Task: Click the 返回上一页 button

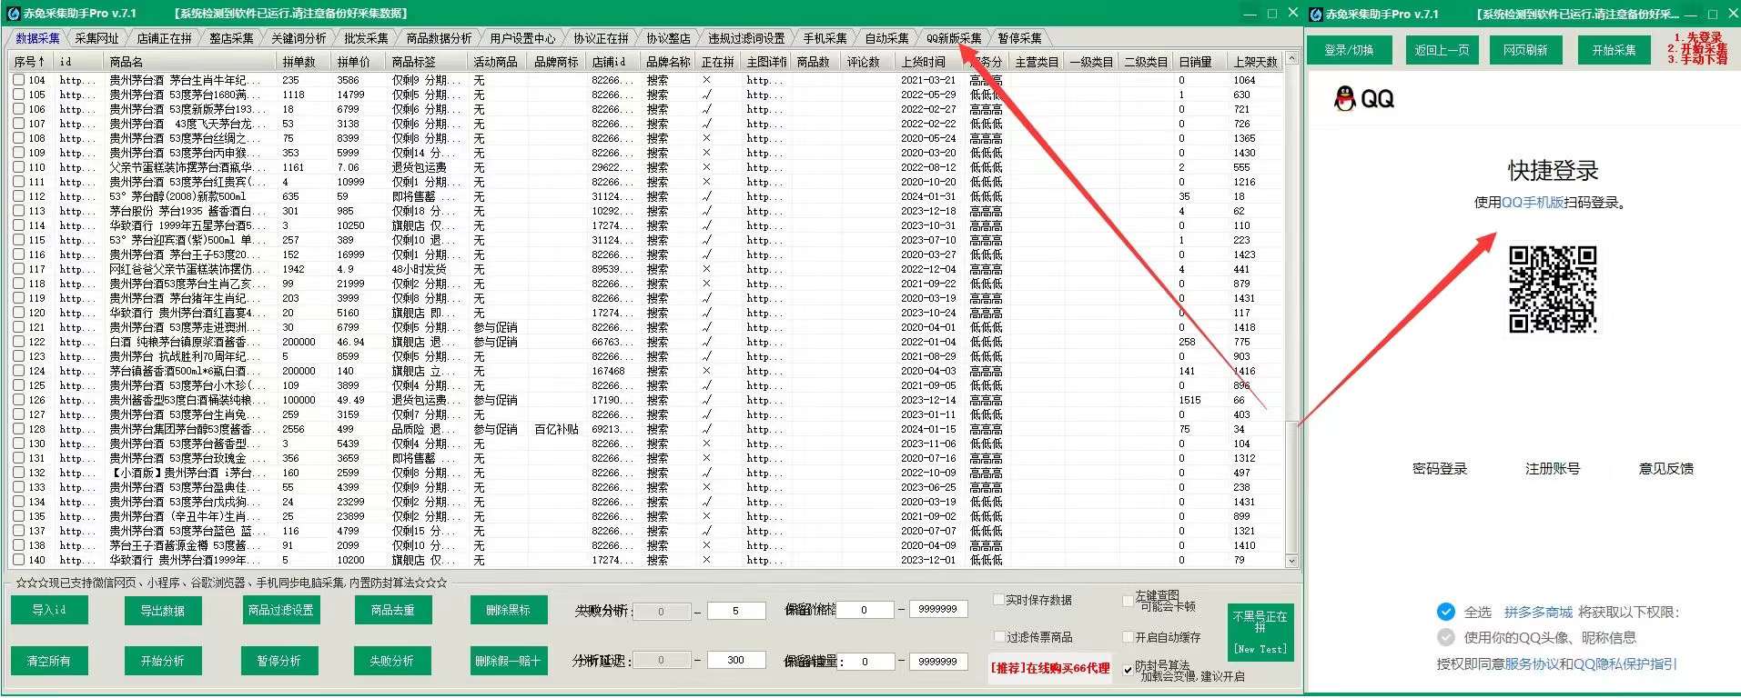Action: [x=1442, y=50]
